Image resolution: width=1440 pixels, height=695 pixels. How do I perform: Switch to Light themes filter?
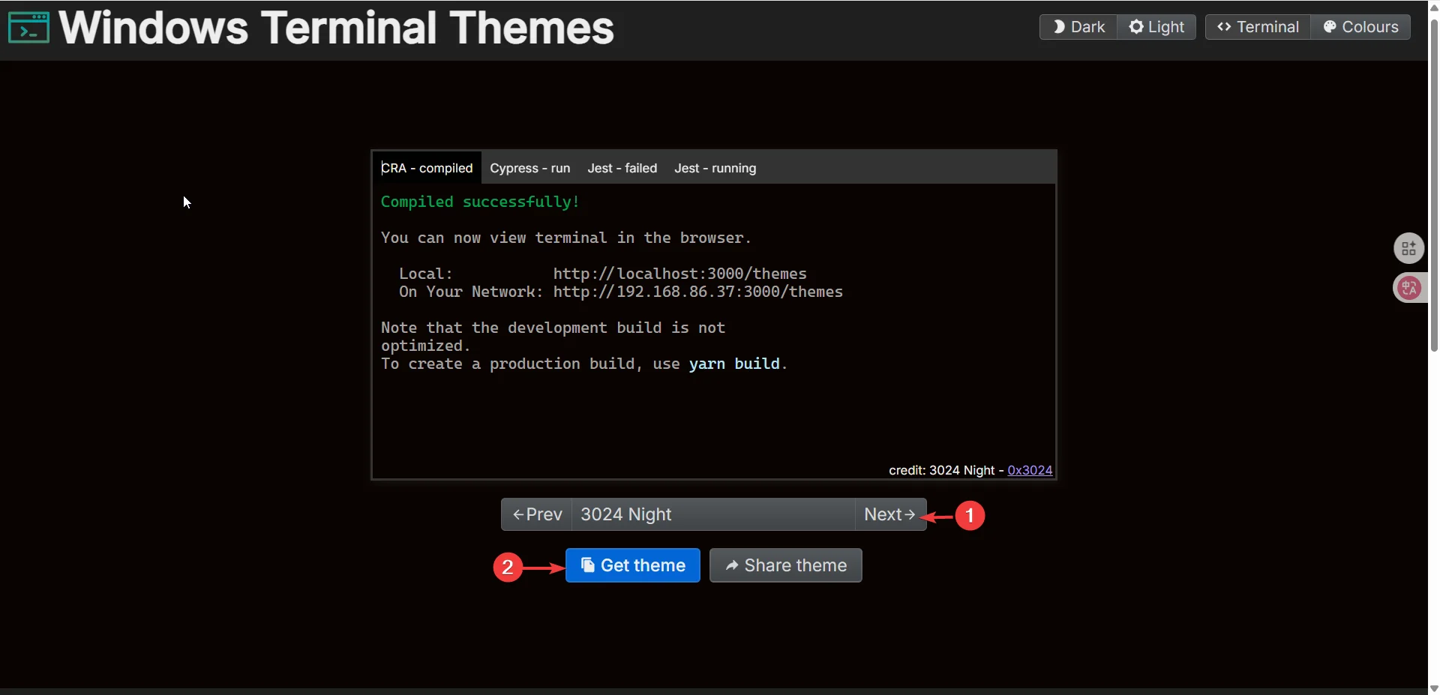[1156, 27]
